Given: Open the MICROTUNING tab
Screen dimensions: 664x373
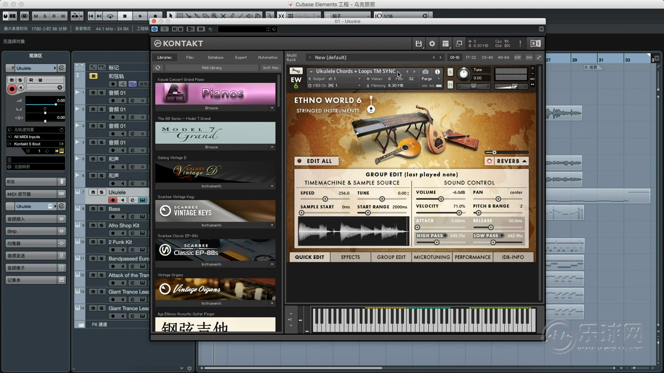Looking at the screenshot, I should point(432,257).
